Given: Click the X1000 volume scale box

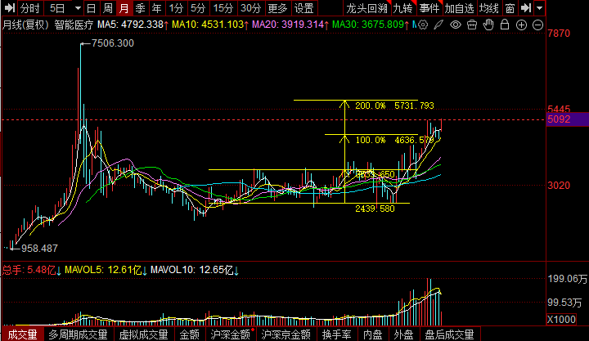Looking at the screenshot, I should [x=561, y=319].
